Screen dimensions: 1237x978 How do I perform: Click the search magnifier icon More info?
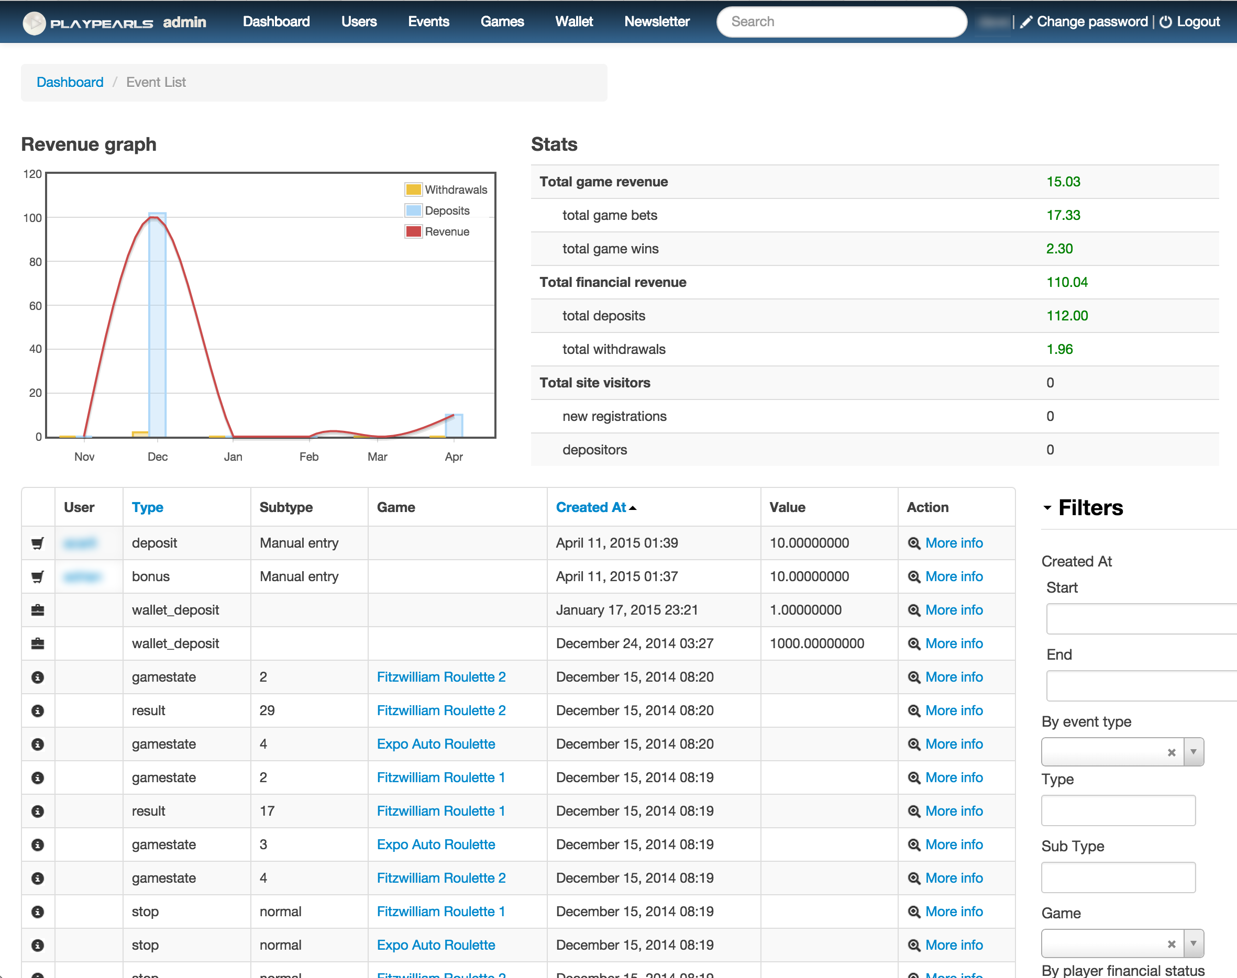coord(913,543)
